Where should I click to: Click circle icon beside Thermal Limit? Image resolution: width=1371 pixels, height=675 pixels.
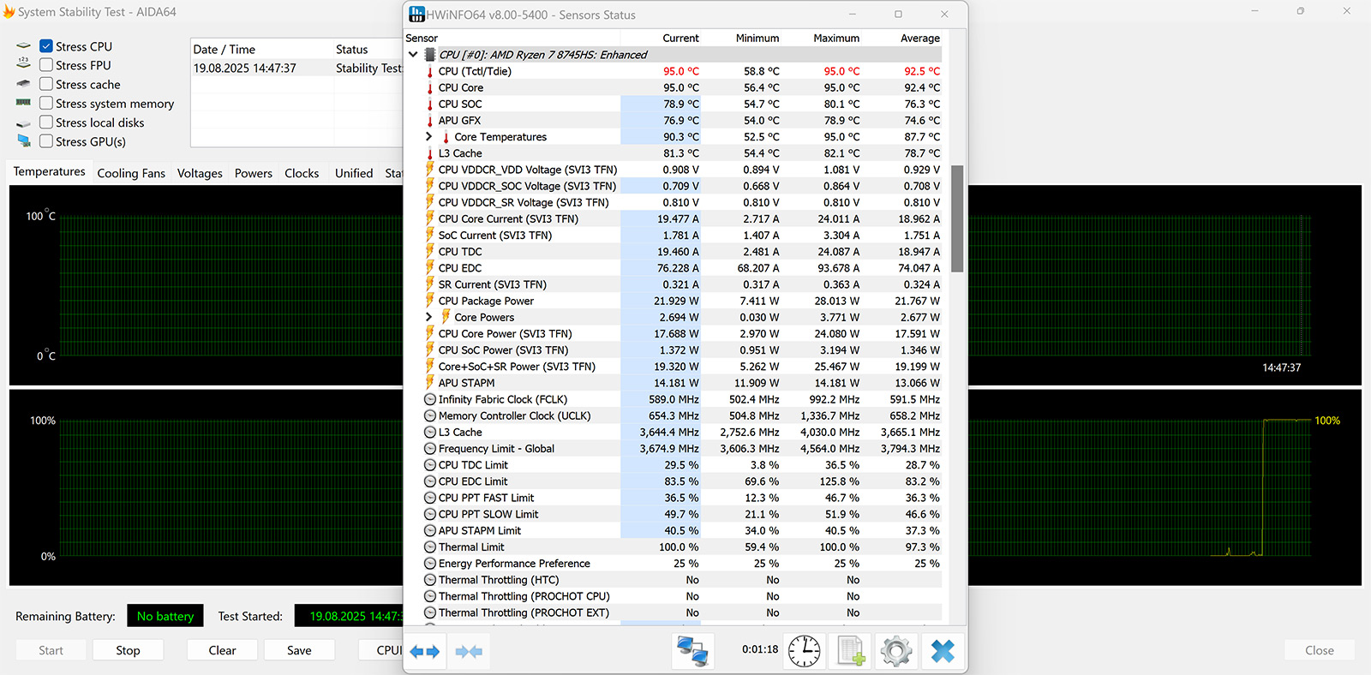coord(430,547)
